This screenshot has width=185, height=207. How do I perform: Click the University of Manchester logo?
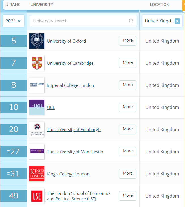coord(37,152)
